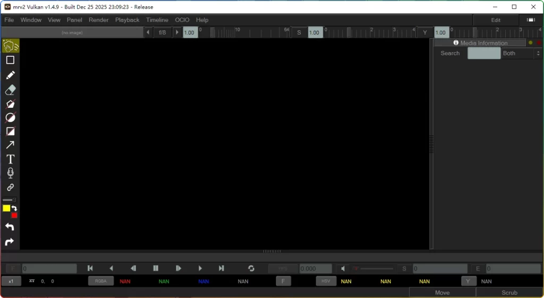Click the yellow dock dot on Media Information
This screenshot has height=298, width=544.
tap(531, 42)
